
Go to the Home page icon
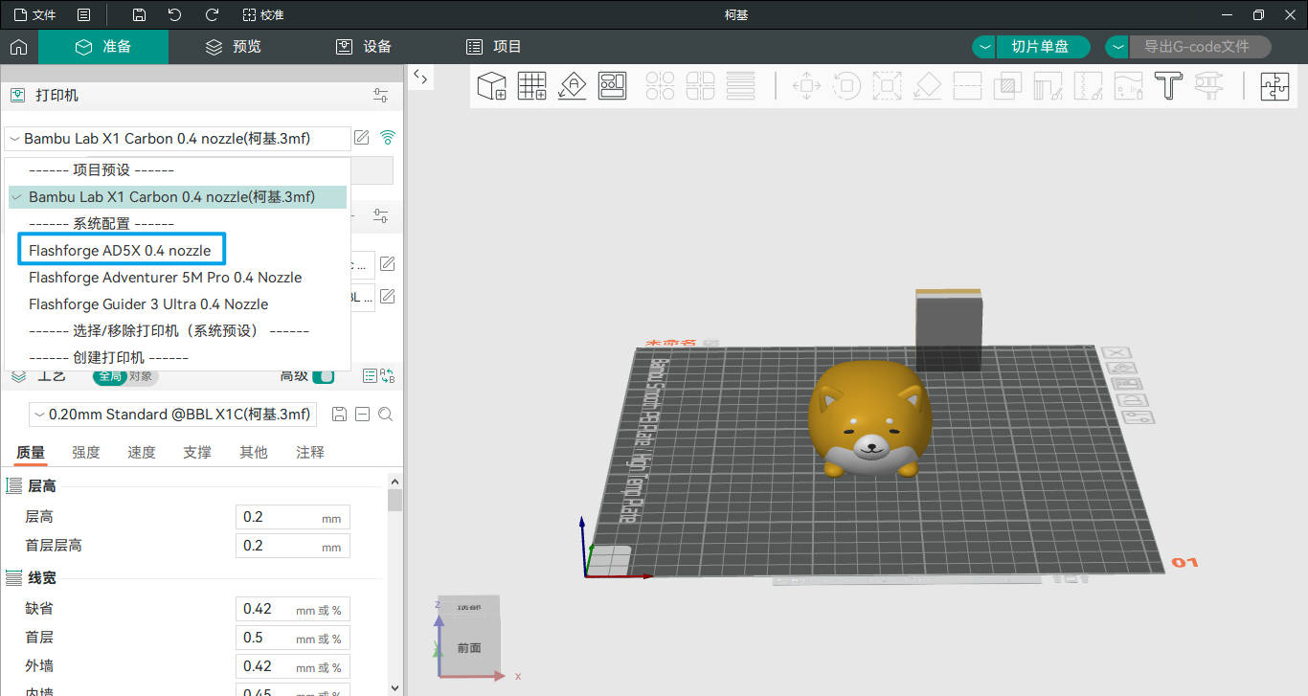18,47
